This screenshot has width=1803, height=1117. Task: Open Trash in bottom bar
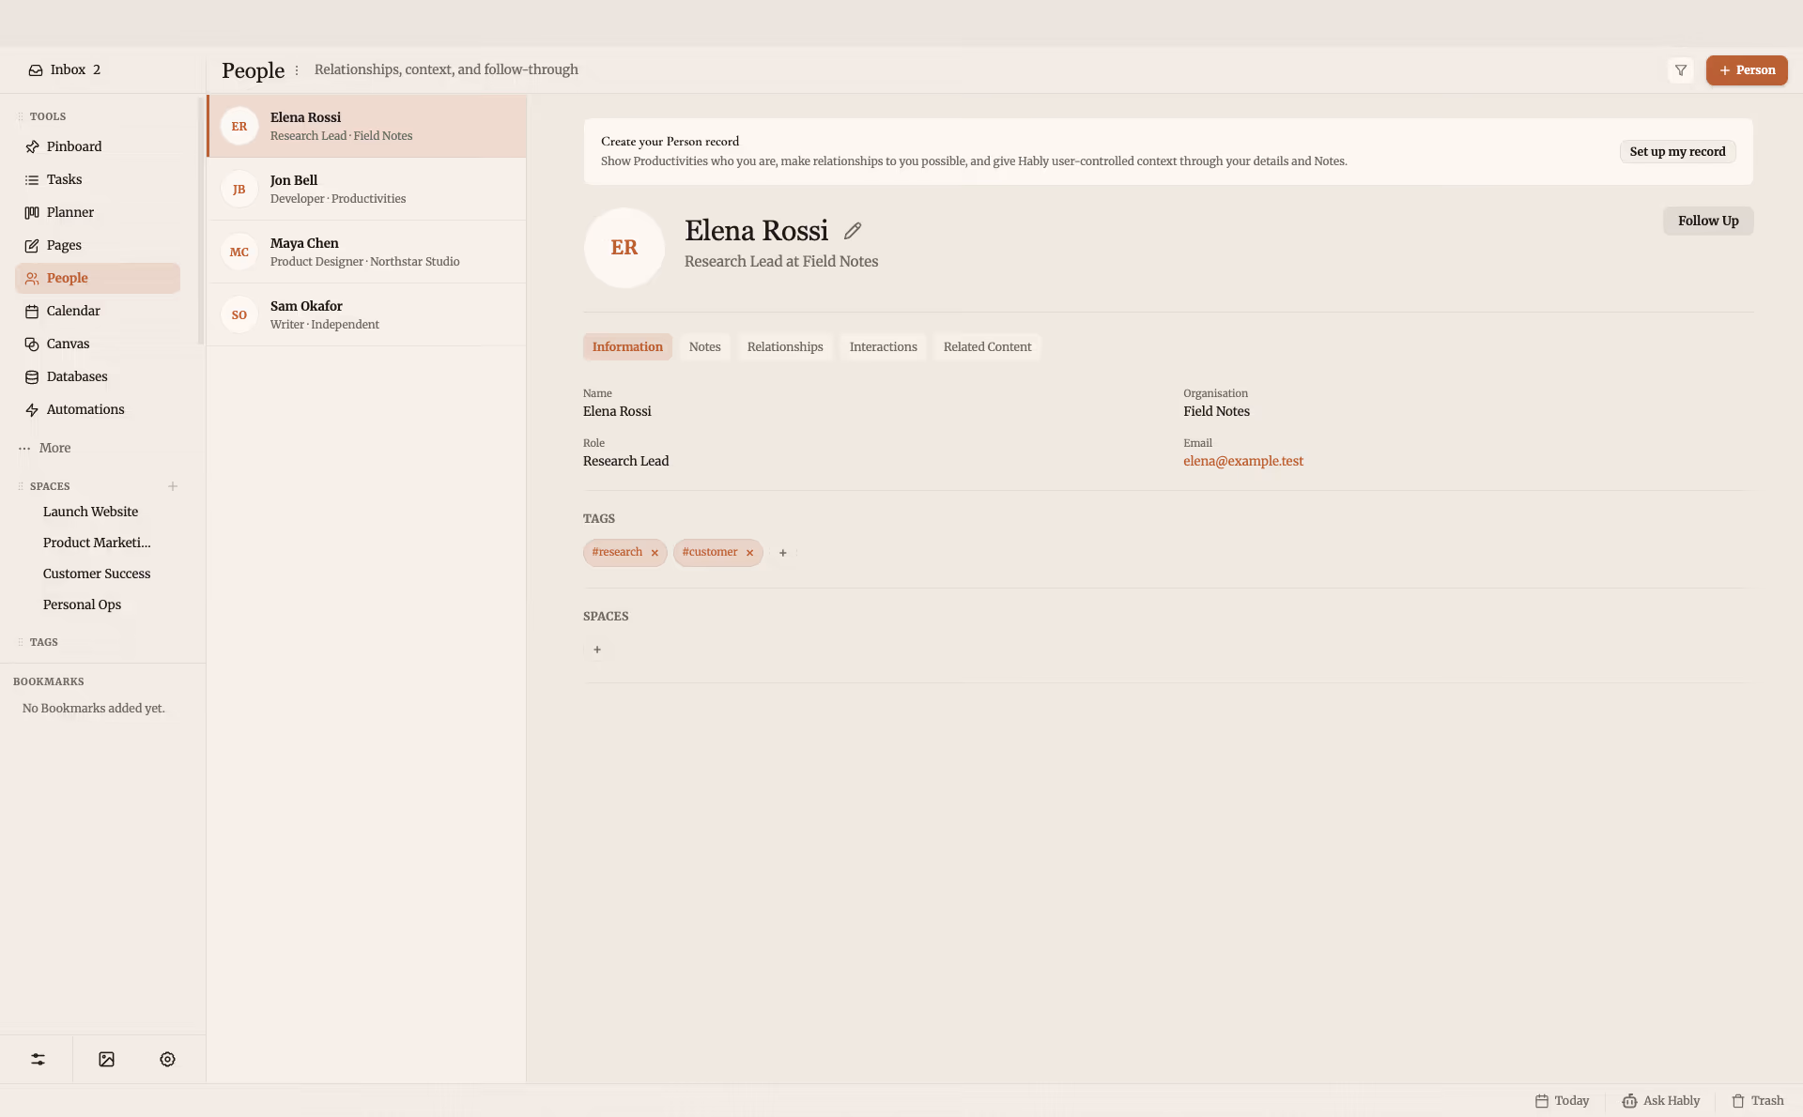1757,1101
